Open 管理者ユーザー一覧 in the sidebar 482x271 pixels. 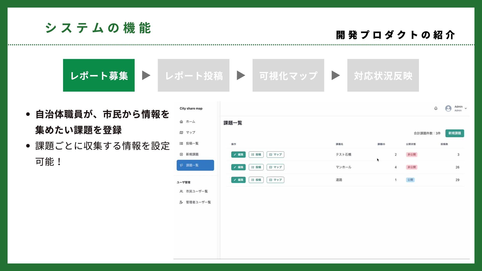point(198,202)
